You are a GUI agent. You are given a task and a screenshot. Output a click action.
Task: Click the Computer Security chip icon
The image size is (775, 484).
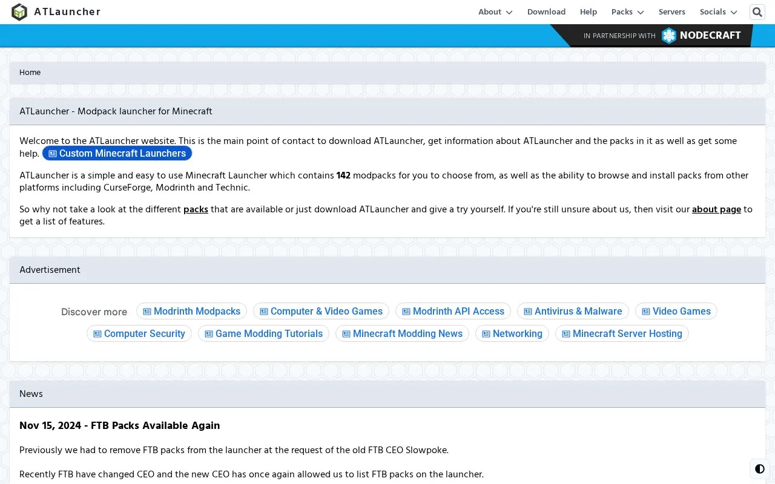point(97,334)
